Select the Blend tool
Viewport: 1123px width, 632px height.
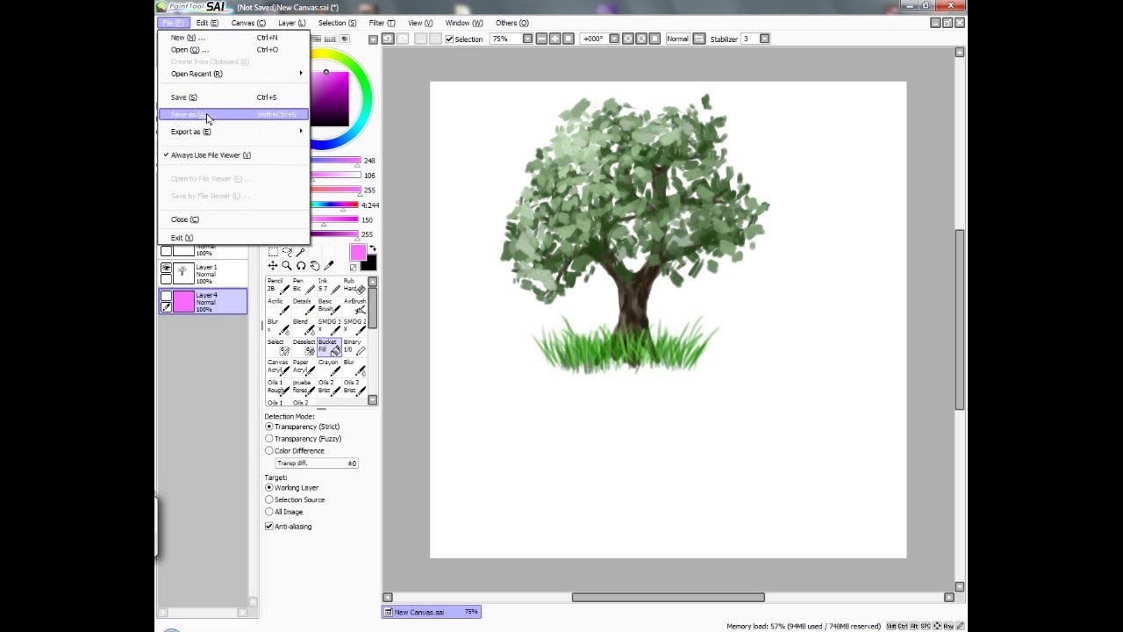point(304,326)
